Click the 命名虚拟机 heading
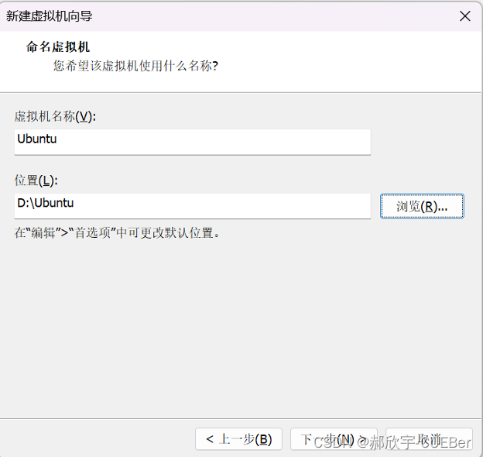 pos(58,46)
